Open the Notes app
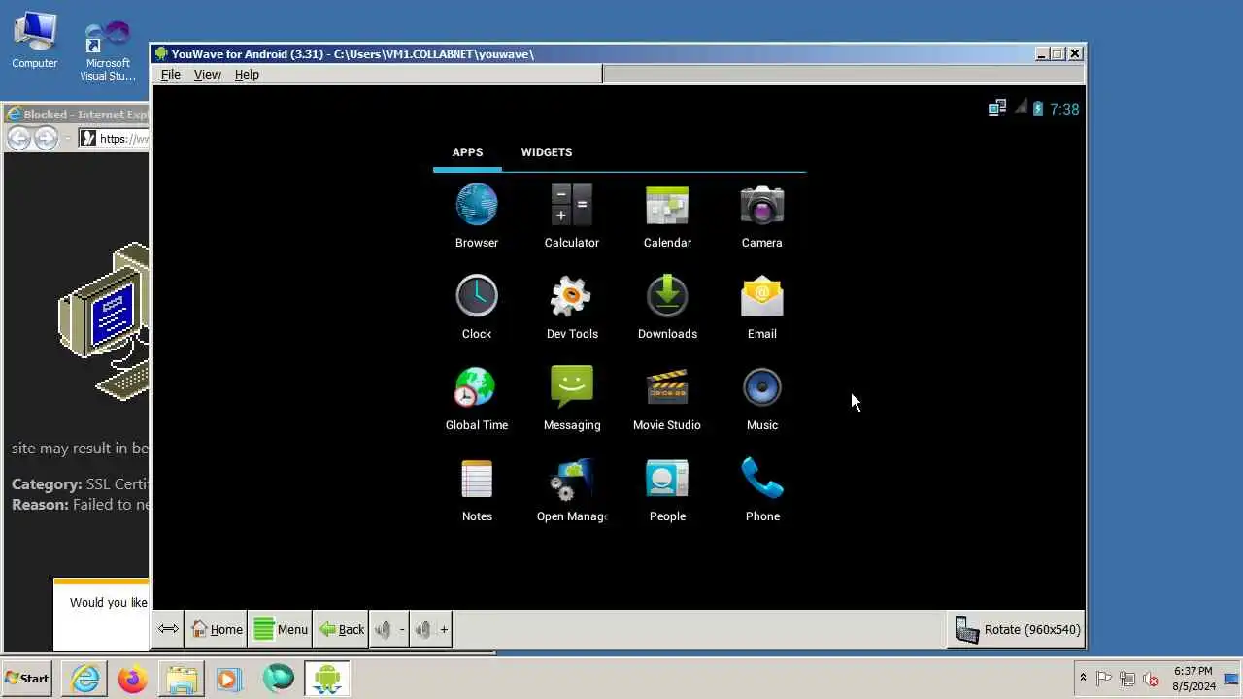The image size is (1243, 699). click(476, 489)
